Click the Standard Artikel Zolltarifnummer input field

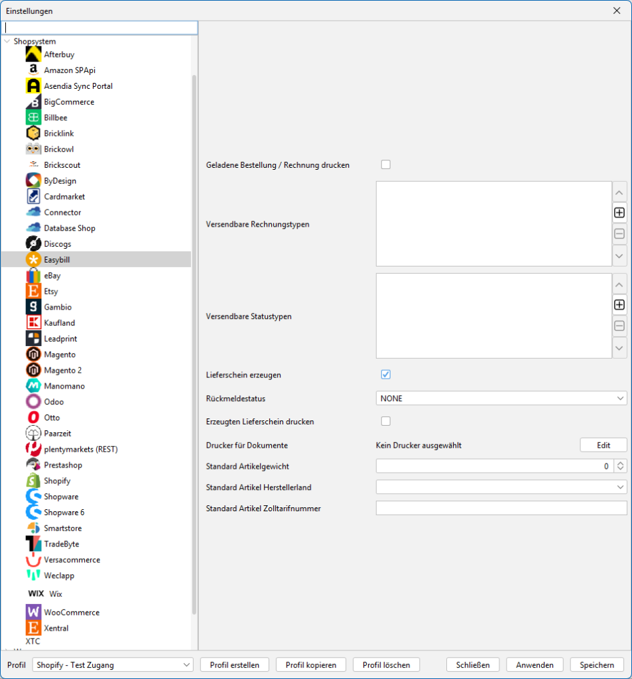point(501,509)
